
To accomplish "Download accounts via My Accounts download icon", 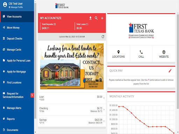I will click(x=91, y=18).
